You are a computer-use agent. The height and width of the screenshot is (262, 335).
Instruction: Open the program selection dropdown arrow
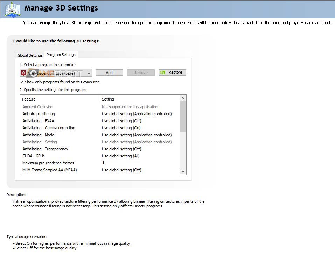89,73
